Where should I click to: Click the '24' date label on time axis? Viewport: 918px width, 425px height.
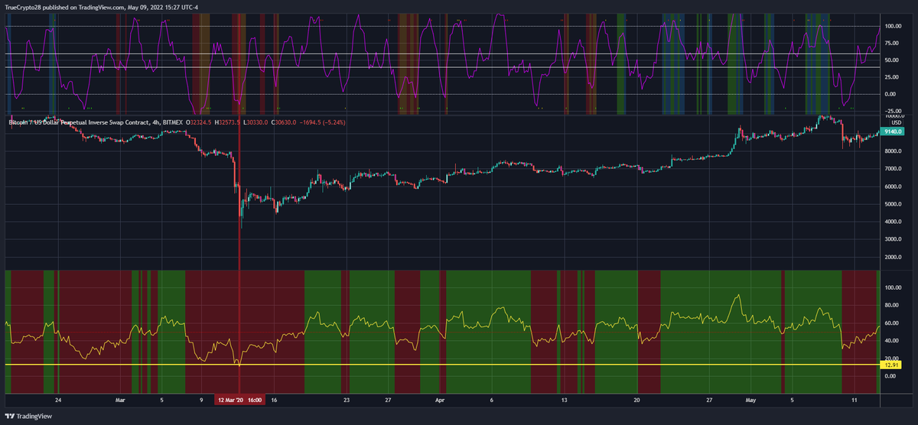[x=58, y=400]
